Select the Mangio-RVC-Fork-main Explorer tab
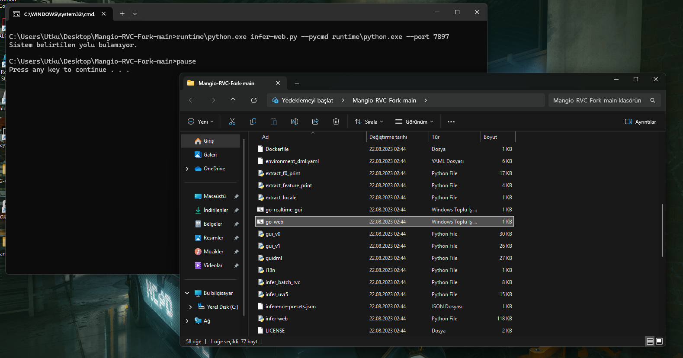 coord(226,83)
